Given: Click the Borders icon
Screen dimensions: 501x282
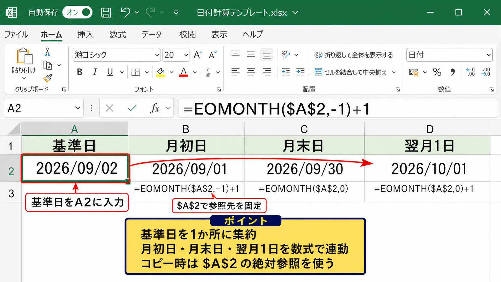Looking at the screenshot, I should [135, 72].
